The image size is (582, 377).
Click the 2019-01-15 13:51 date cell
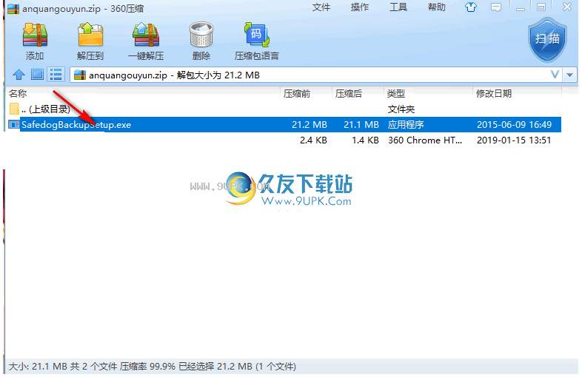tap(514, 140)
